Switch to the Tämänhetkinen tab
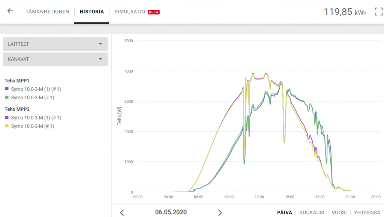The width and height of the screenshot is (384, 217). [x=47, y=12]
